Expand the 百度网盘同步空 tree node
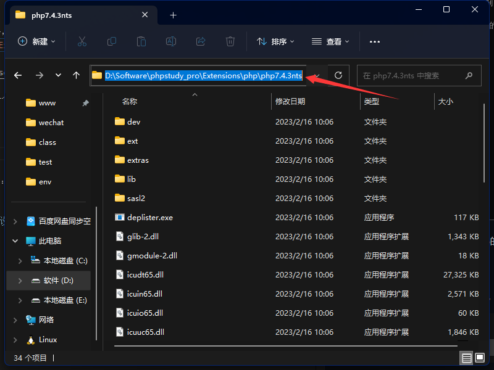This screenshot has width=494, height=370. (x=15, y=221)
